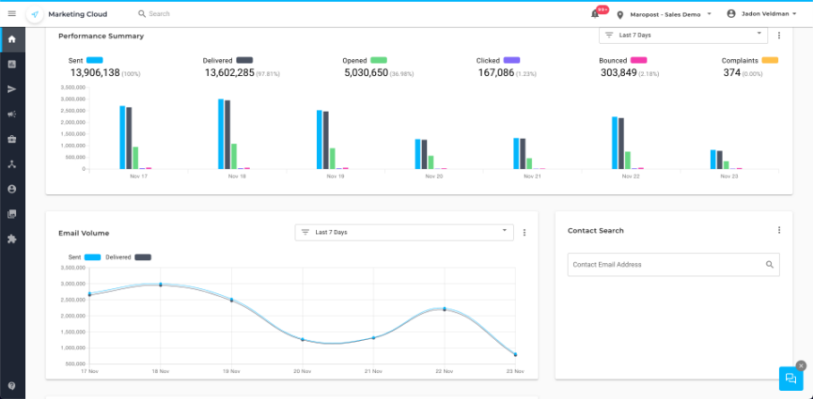Click the user avatar icon

click(732, 14)
